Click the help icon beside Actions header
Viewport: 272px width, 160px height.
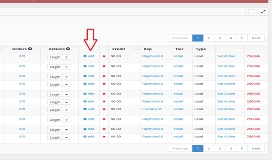68,49
